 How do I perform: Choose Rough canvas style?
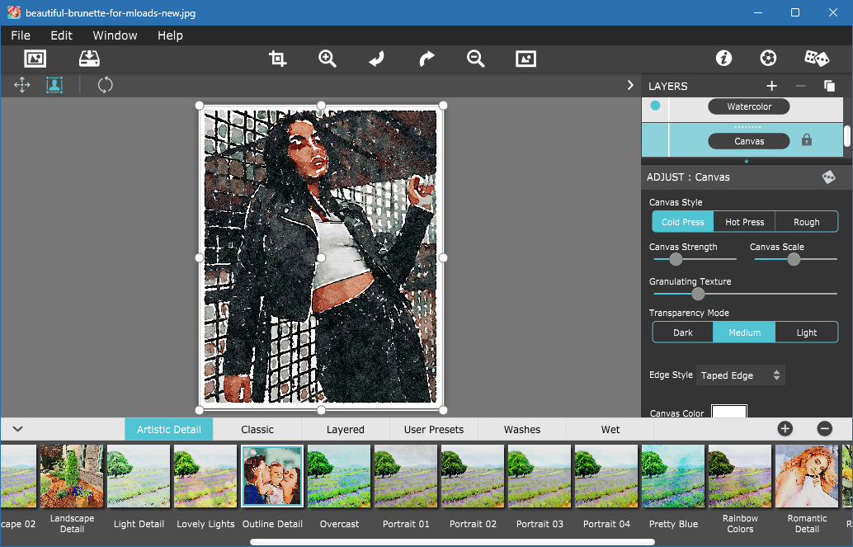pyautogui.click(x=806, y=222)
